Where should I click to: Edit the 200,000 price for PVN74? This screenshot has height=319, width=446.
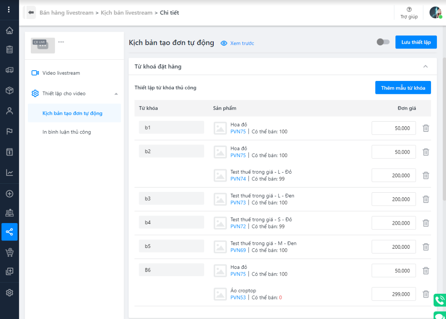(x=394, y=175)
